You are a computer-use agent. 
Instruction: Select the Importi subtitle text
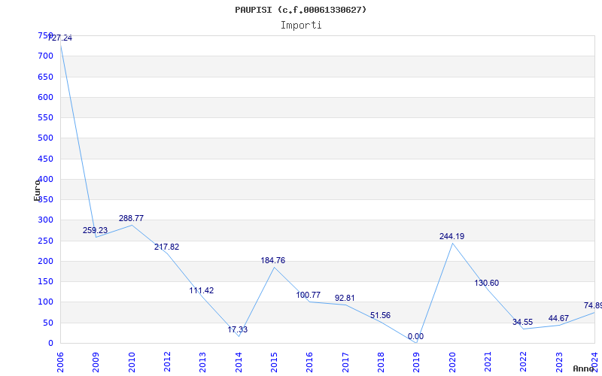point(301,25)
